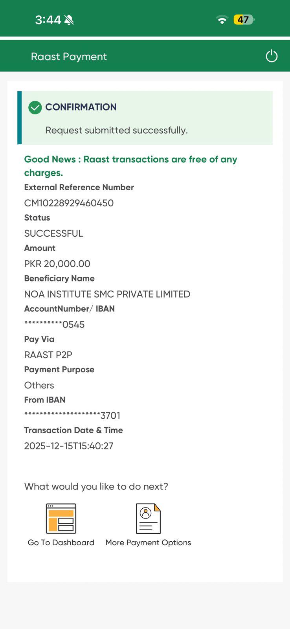Image resolution: width=290 pixels, height=629 pixels.
Task: Tap the silent mode bell icon
Action: [x=69, y=20]
